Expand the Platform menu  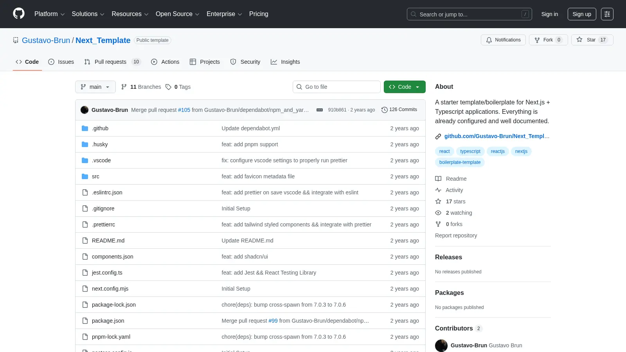[50, 14]
